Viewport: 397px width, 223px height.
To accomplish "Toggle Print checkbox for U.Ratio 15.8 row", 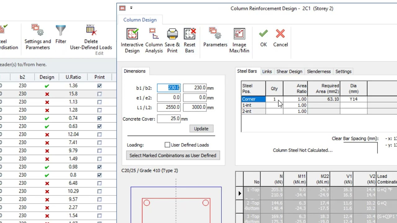I will [x=99, y=94].
